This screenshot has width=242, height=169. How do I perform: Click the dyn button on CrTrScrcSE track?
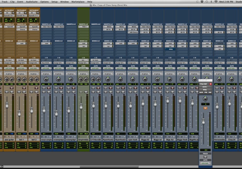pyautogui.click(x=95, y=137)
